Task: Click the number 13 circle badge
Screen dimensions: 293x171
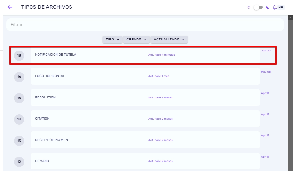Action: point(19,141)
